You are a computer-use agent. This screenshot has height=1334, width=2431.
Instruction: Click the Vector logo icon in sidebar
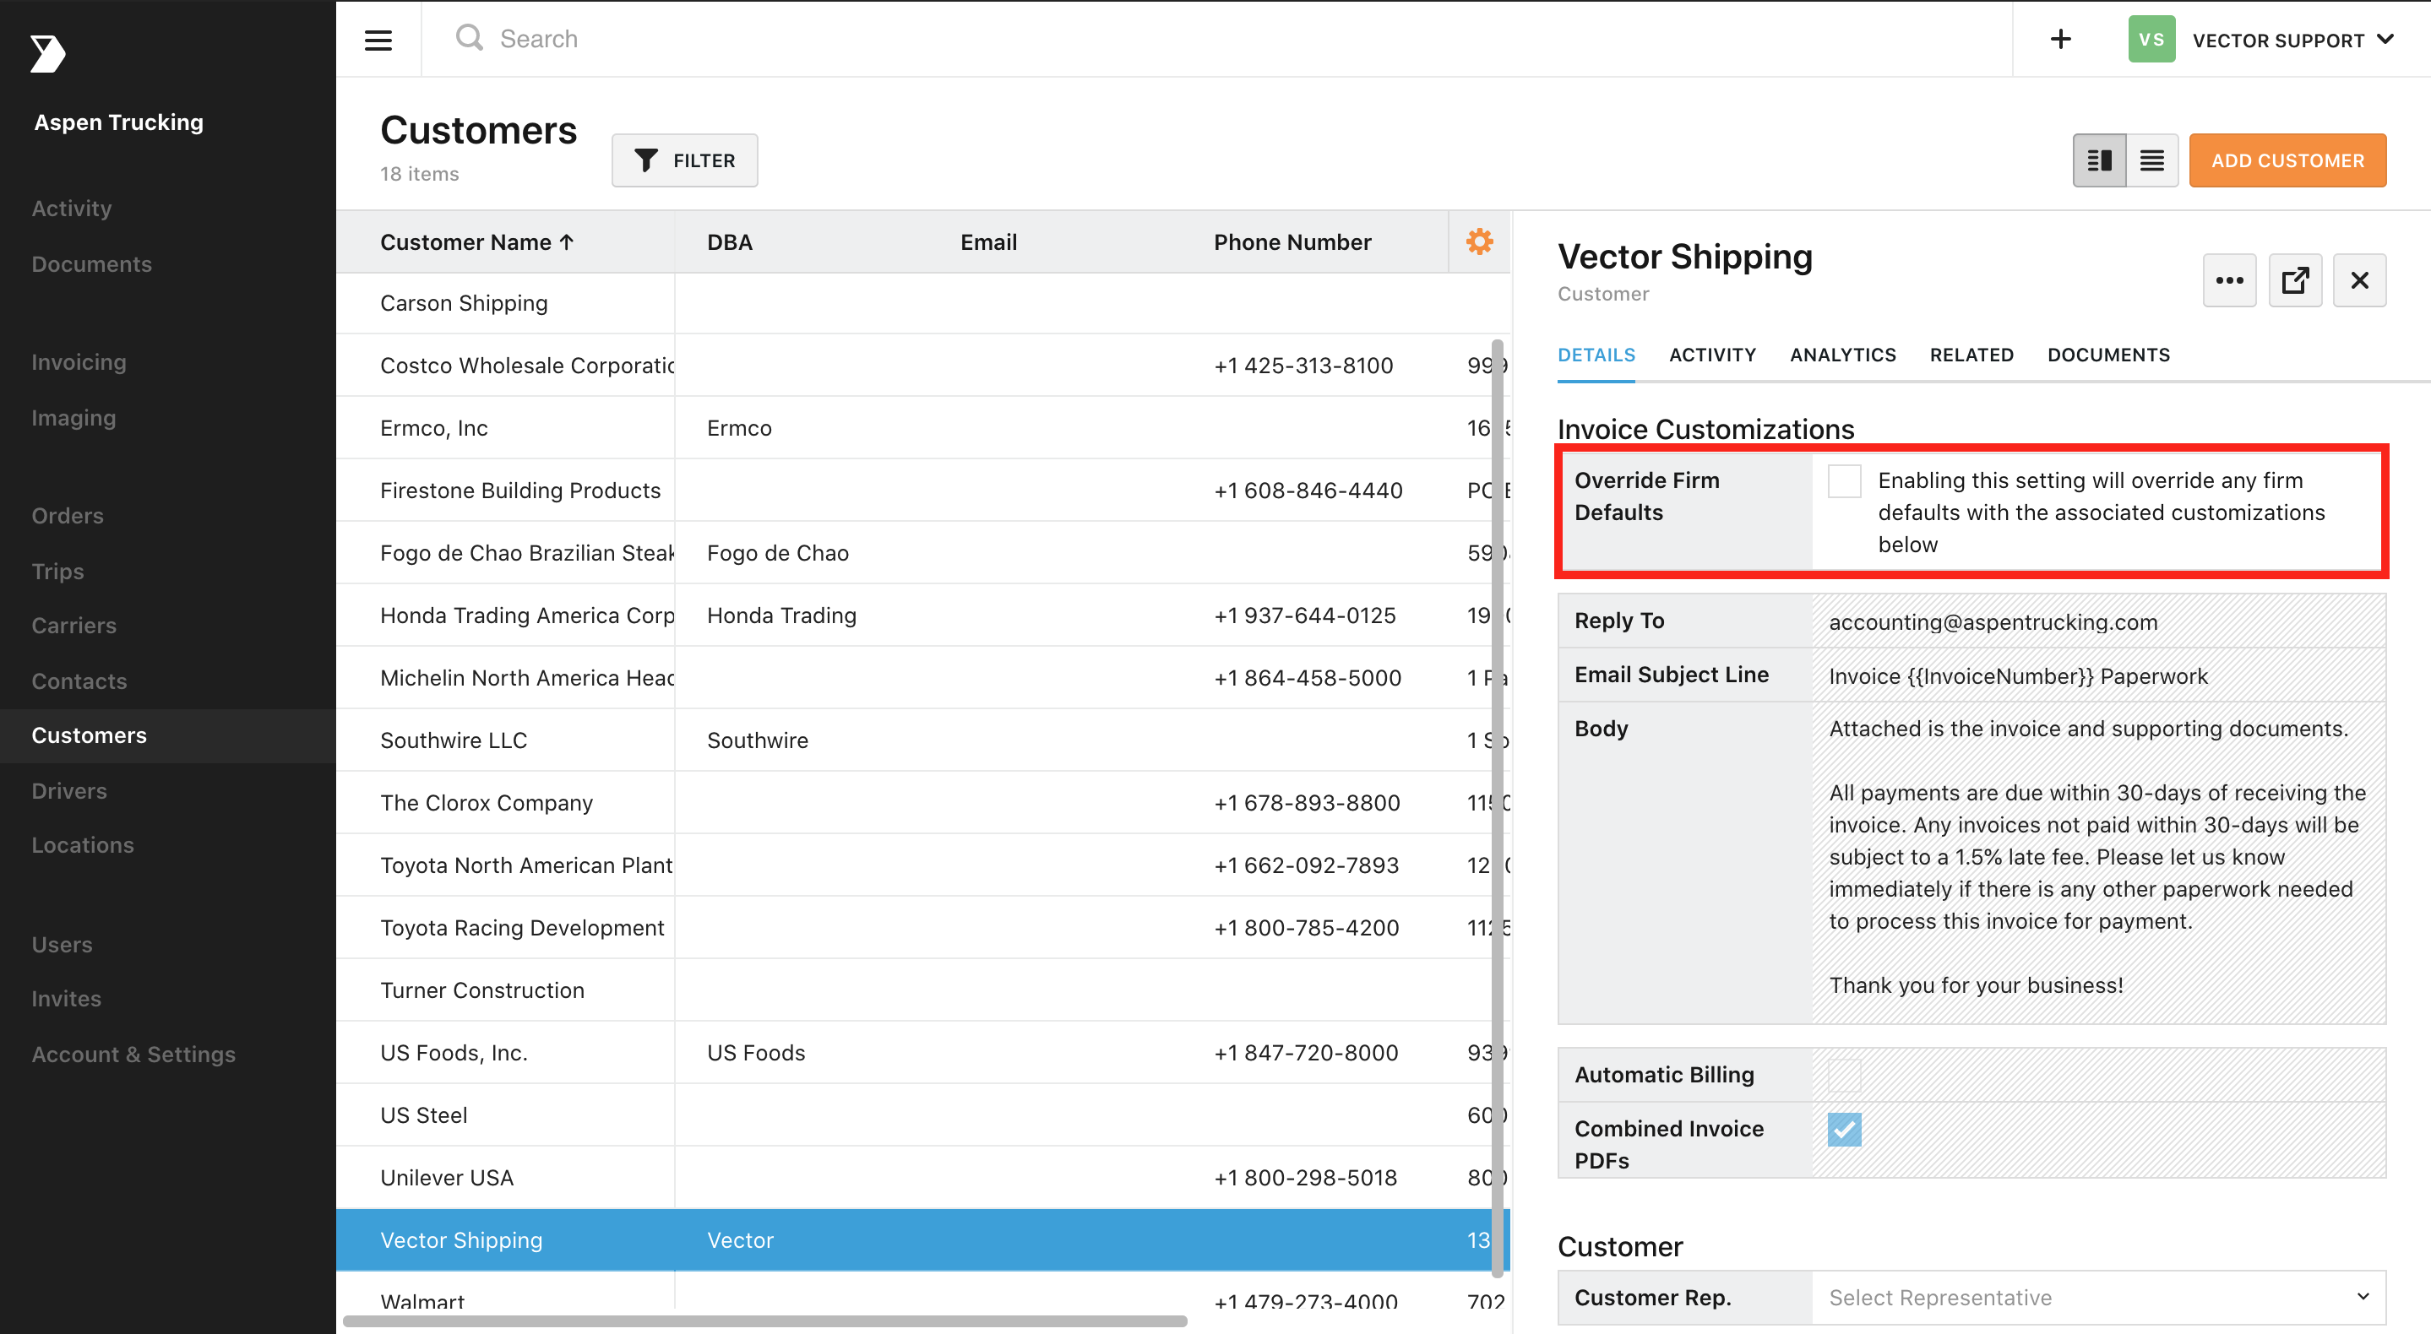47,53
